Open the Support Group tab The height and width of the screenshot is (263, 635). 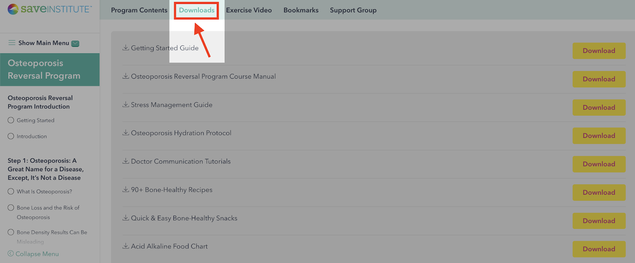(x=353, y=10)
